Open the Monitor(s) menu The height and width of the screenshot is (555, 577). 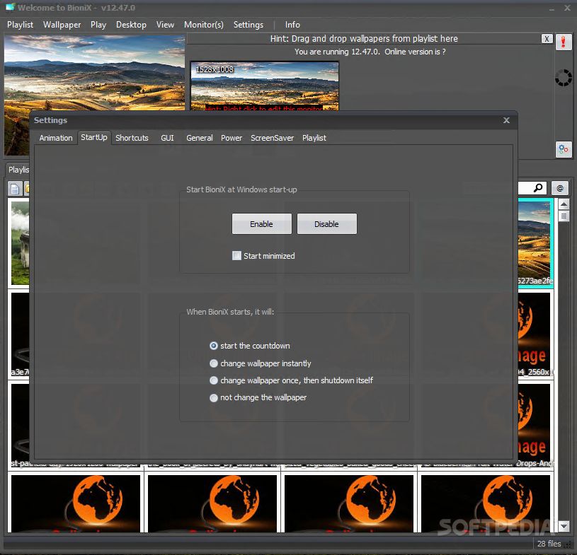[204, 25]
